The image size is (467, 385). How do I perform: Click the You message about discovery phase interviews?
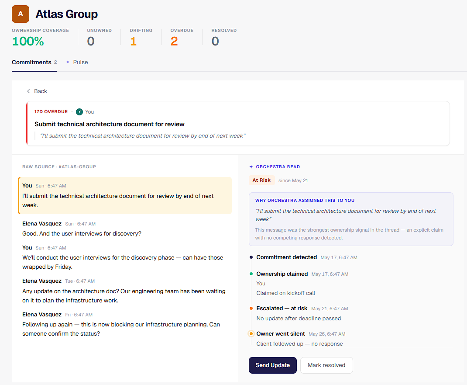tap(123, 257)
